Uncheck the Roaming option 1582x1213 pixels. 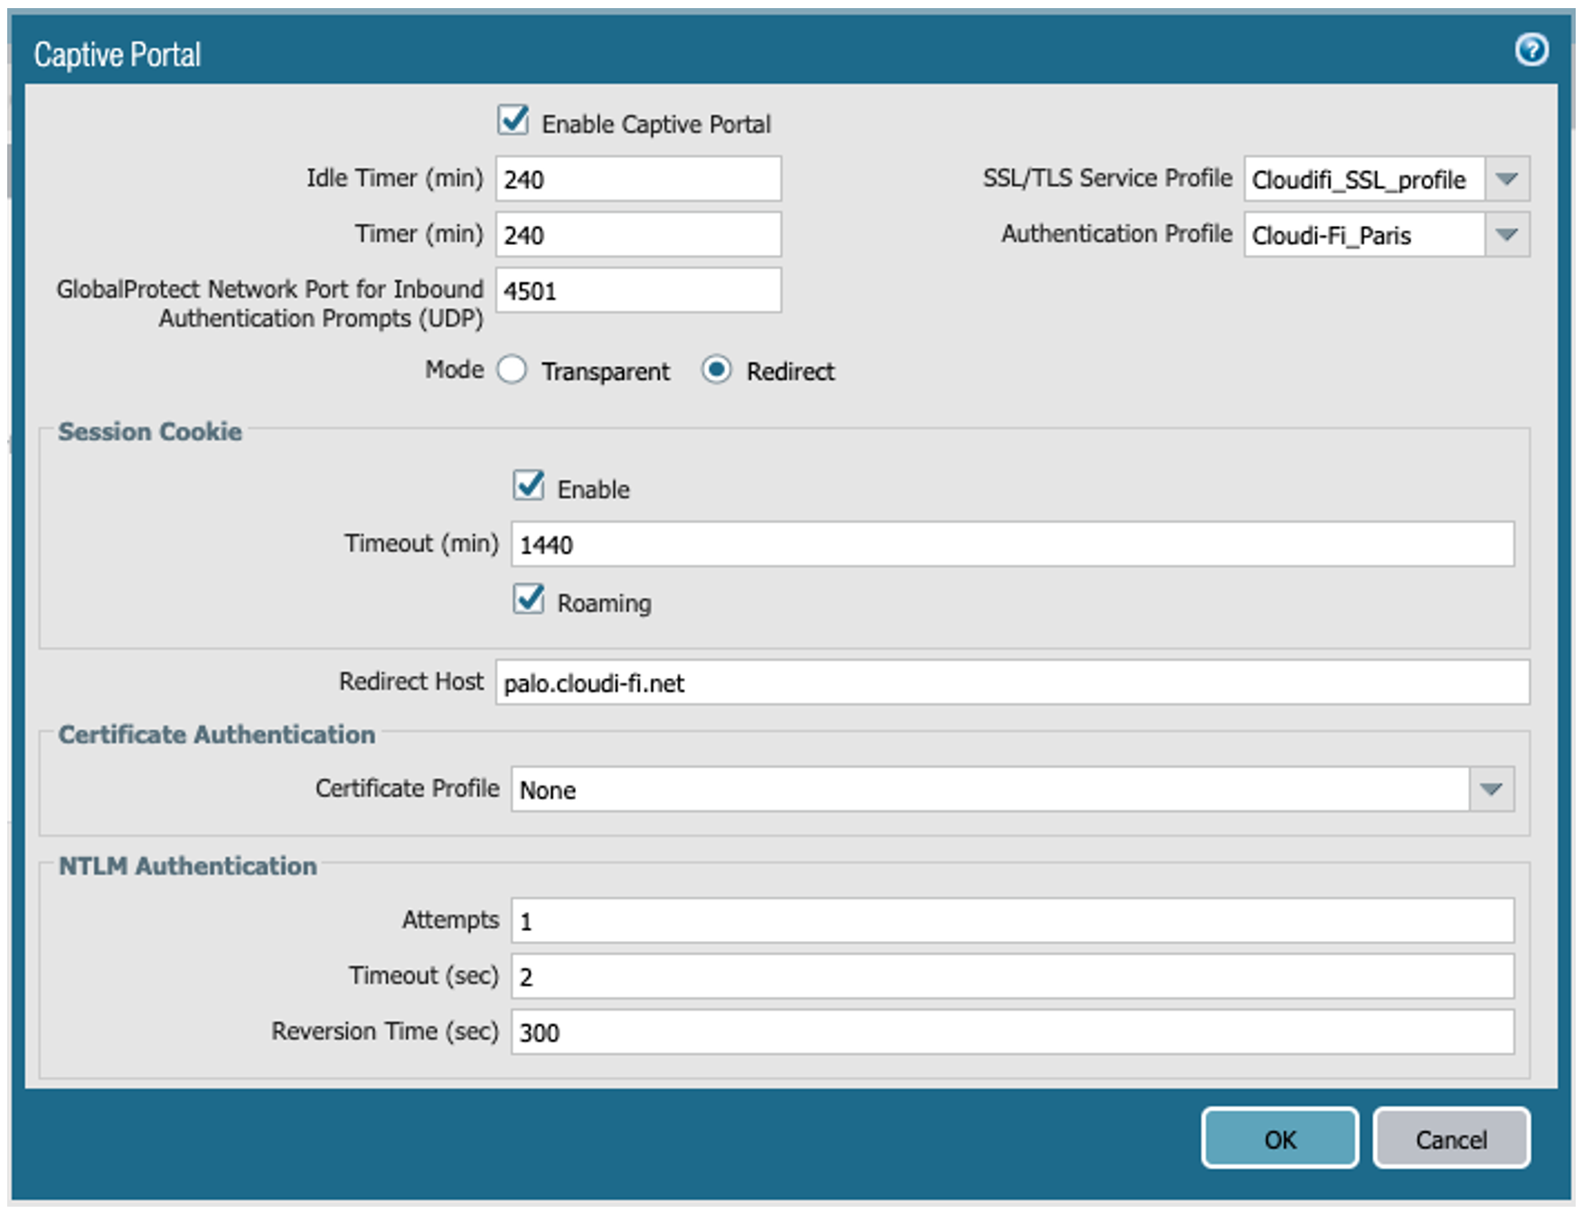tap(530, 599)
